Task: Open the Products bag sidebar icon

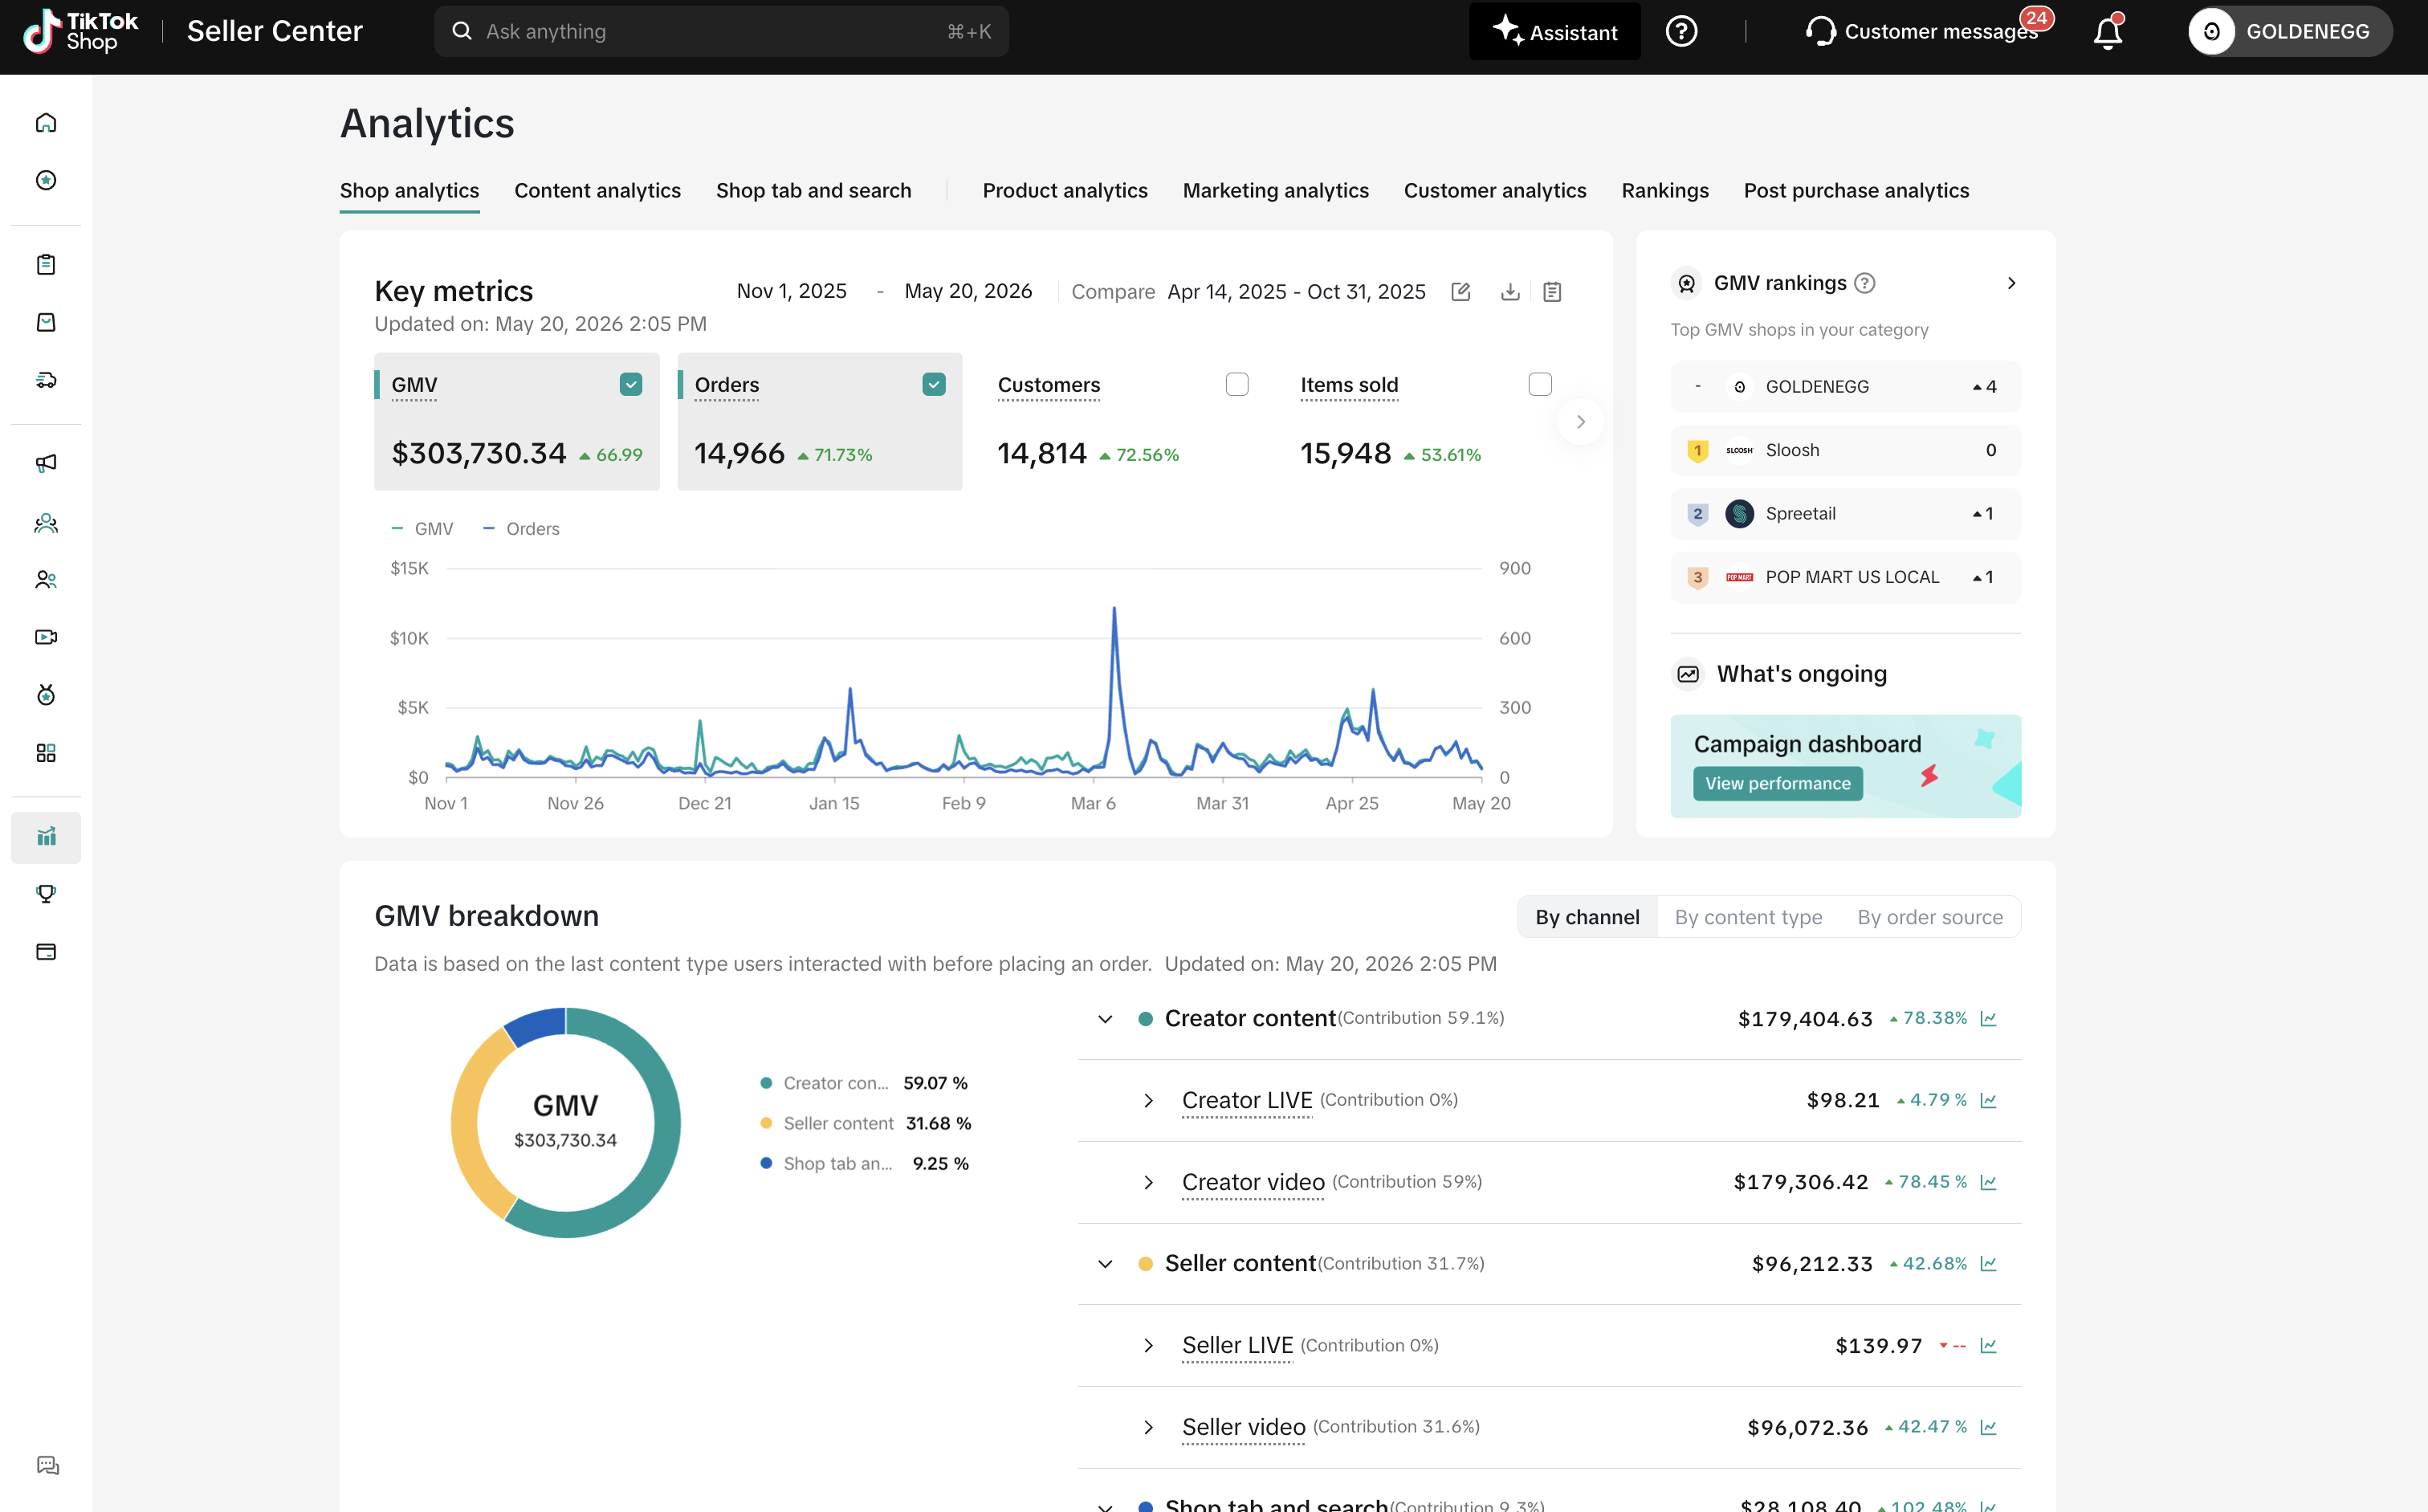Action: point(46,322)
